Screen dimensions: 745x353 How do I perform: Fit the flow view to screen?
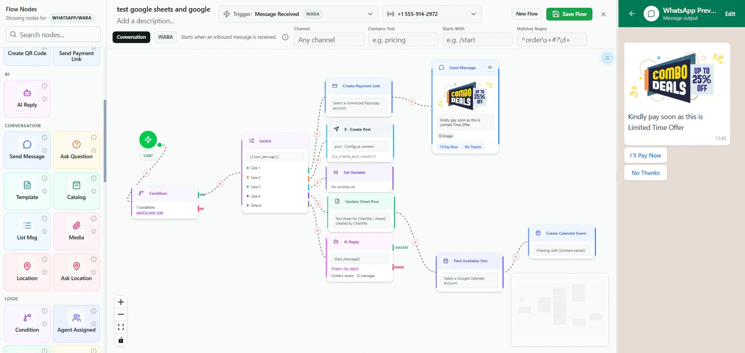pyautogui.click(x=121, y=327)
